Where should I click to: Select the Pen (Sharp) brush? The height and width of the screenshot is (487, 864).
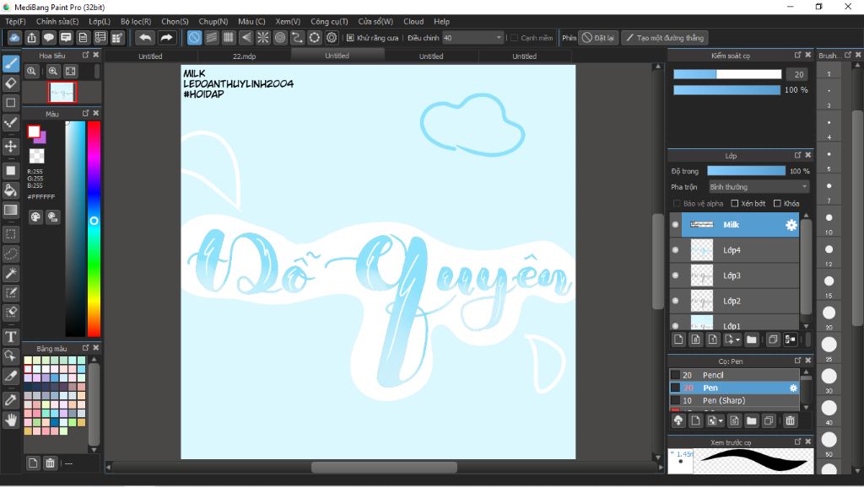(x=734, y=400)
